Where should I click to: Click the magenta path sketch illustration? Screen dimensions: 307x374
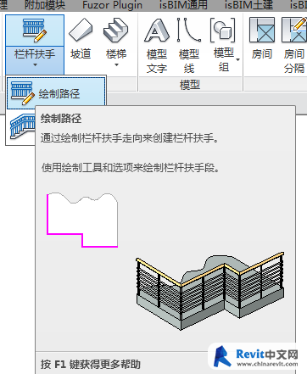[x=82, y=220]
